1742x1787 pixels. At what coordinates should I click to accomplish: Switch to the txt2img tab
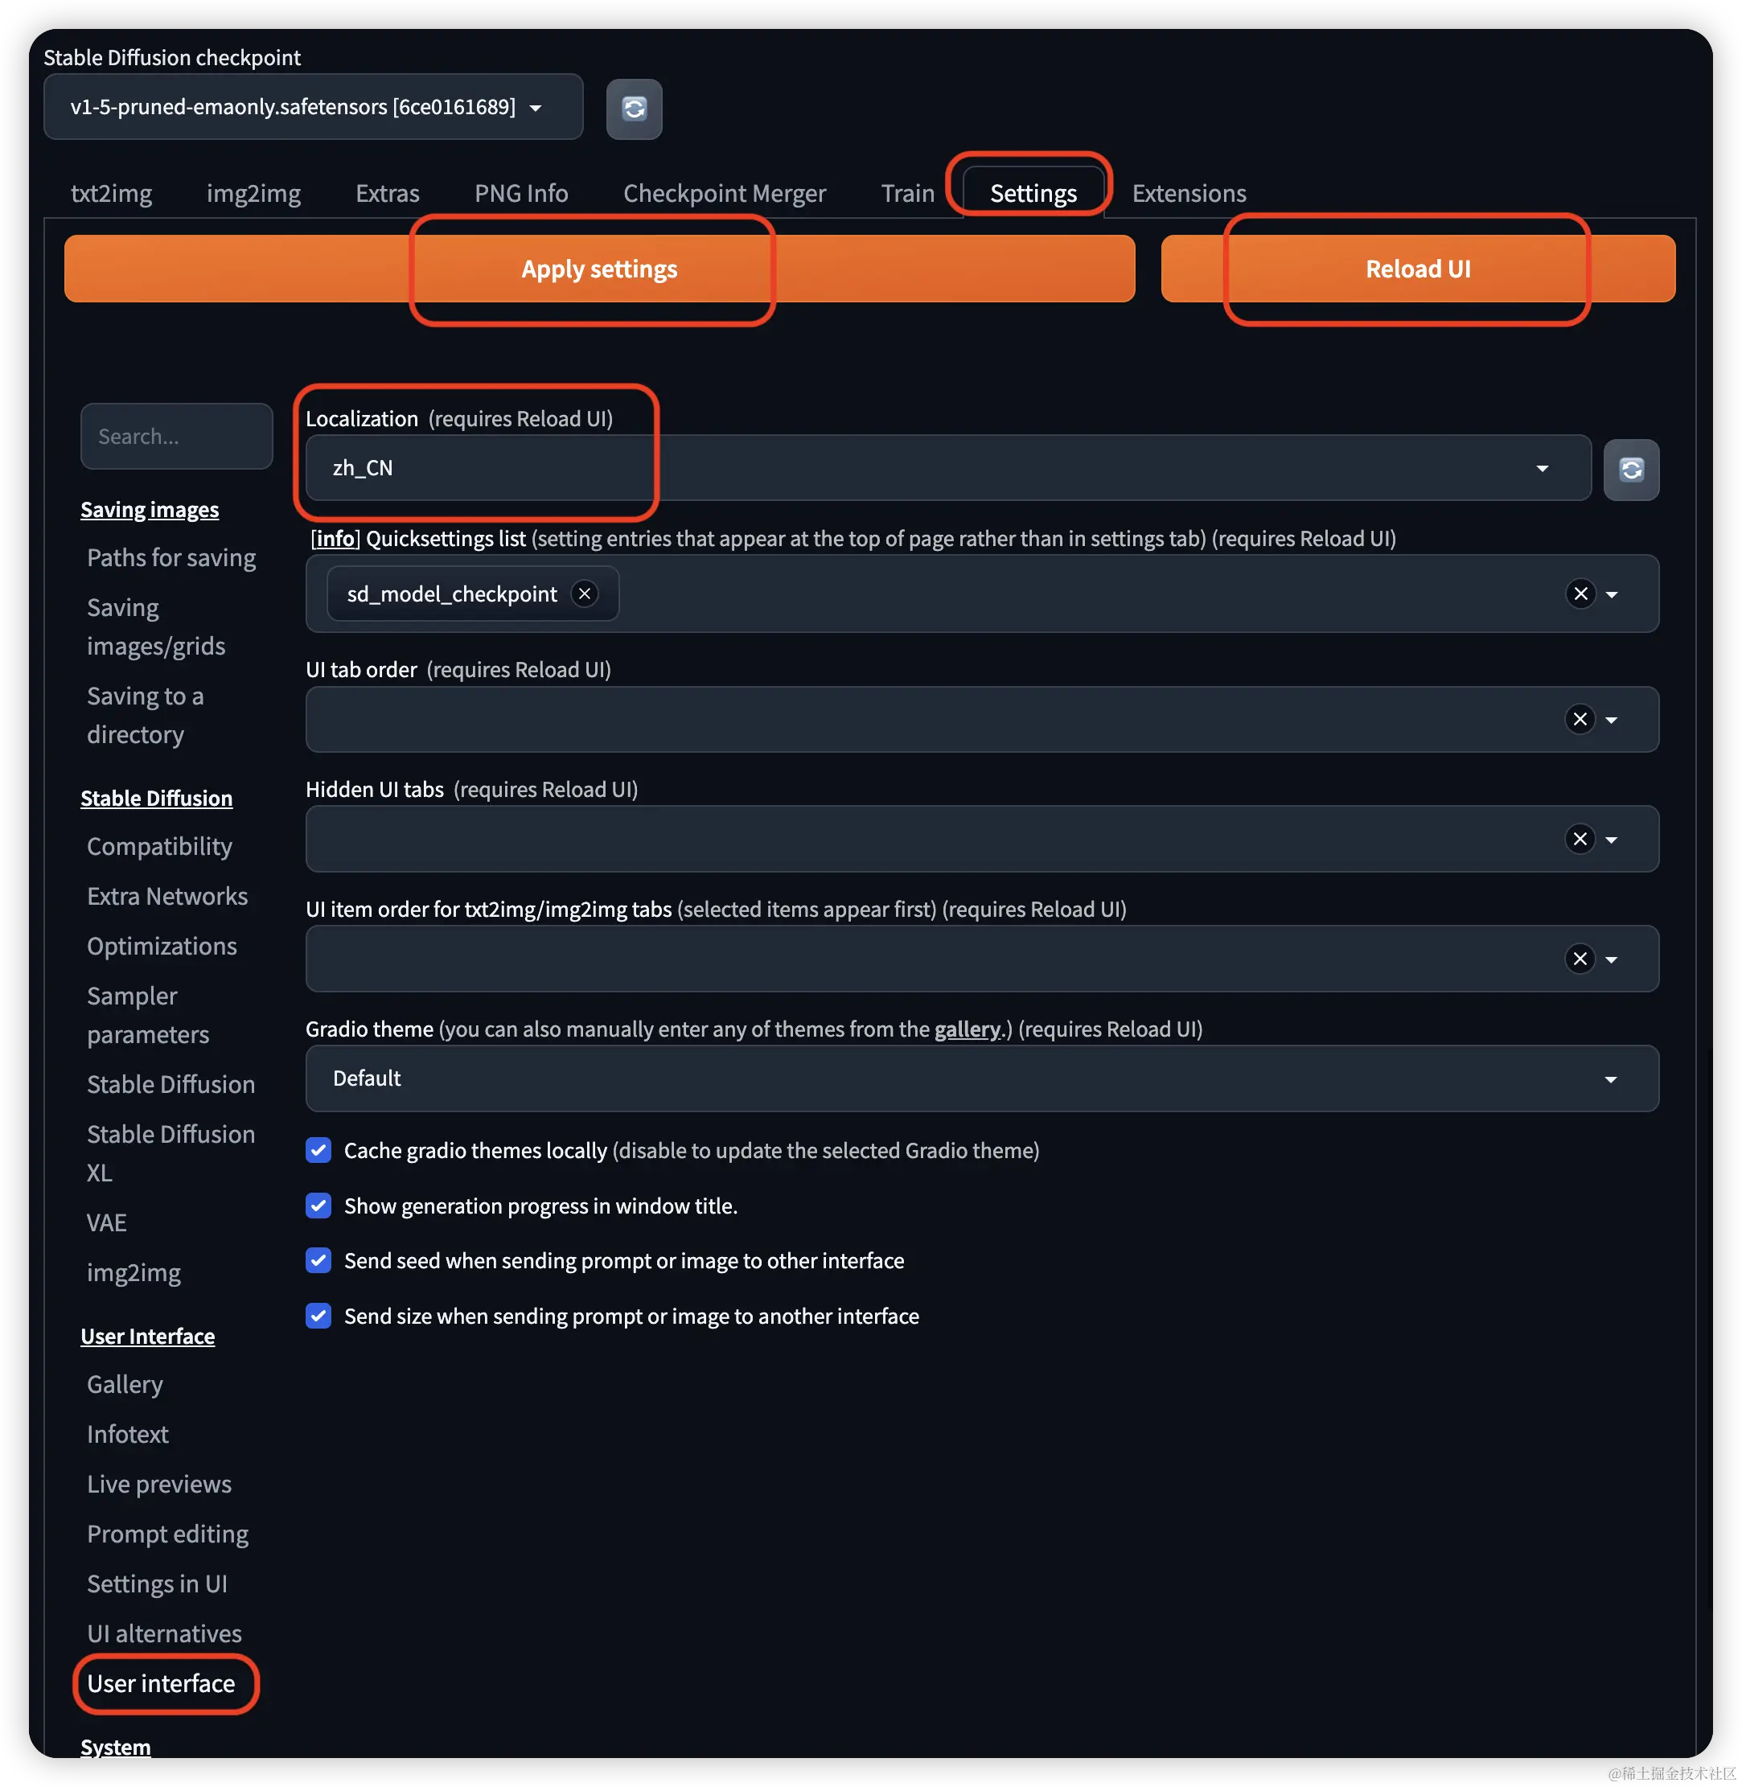(112, 193)
